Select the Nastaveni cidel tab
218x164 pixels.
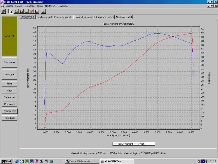(x=124, y=17)
